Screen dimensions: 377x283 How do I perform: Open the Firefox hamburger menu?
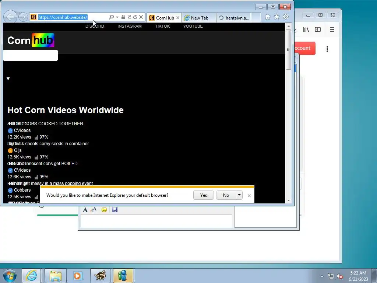point(332,29)
